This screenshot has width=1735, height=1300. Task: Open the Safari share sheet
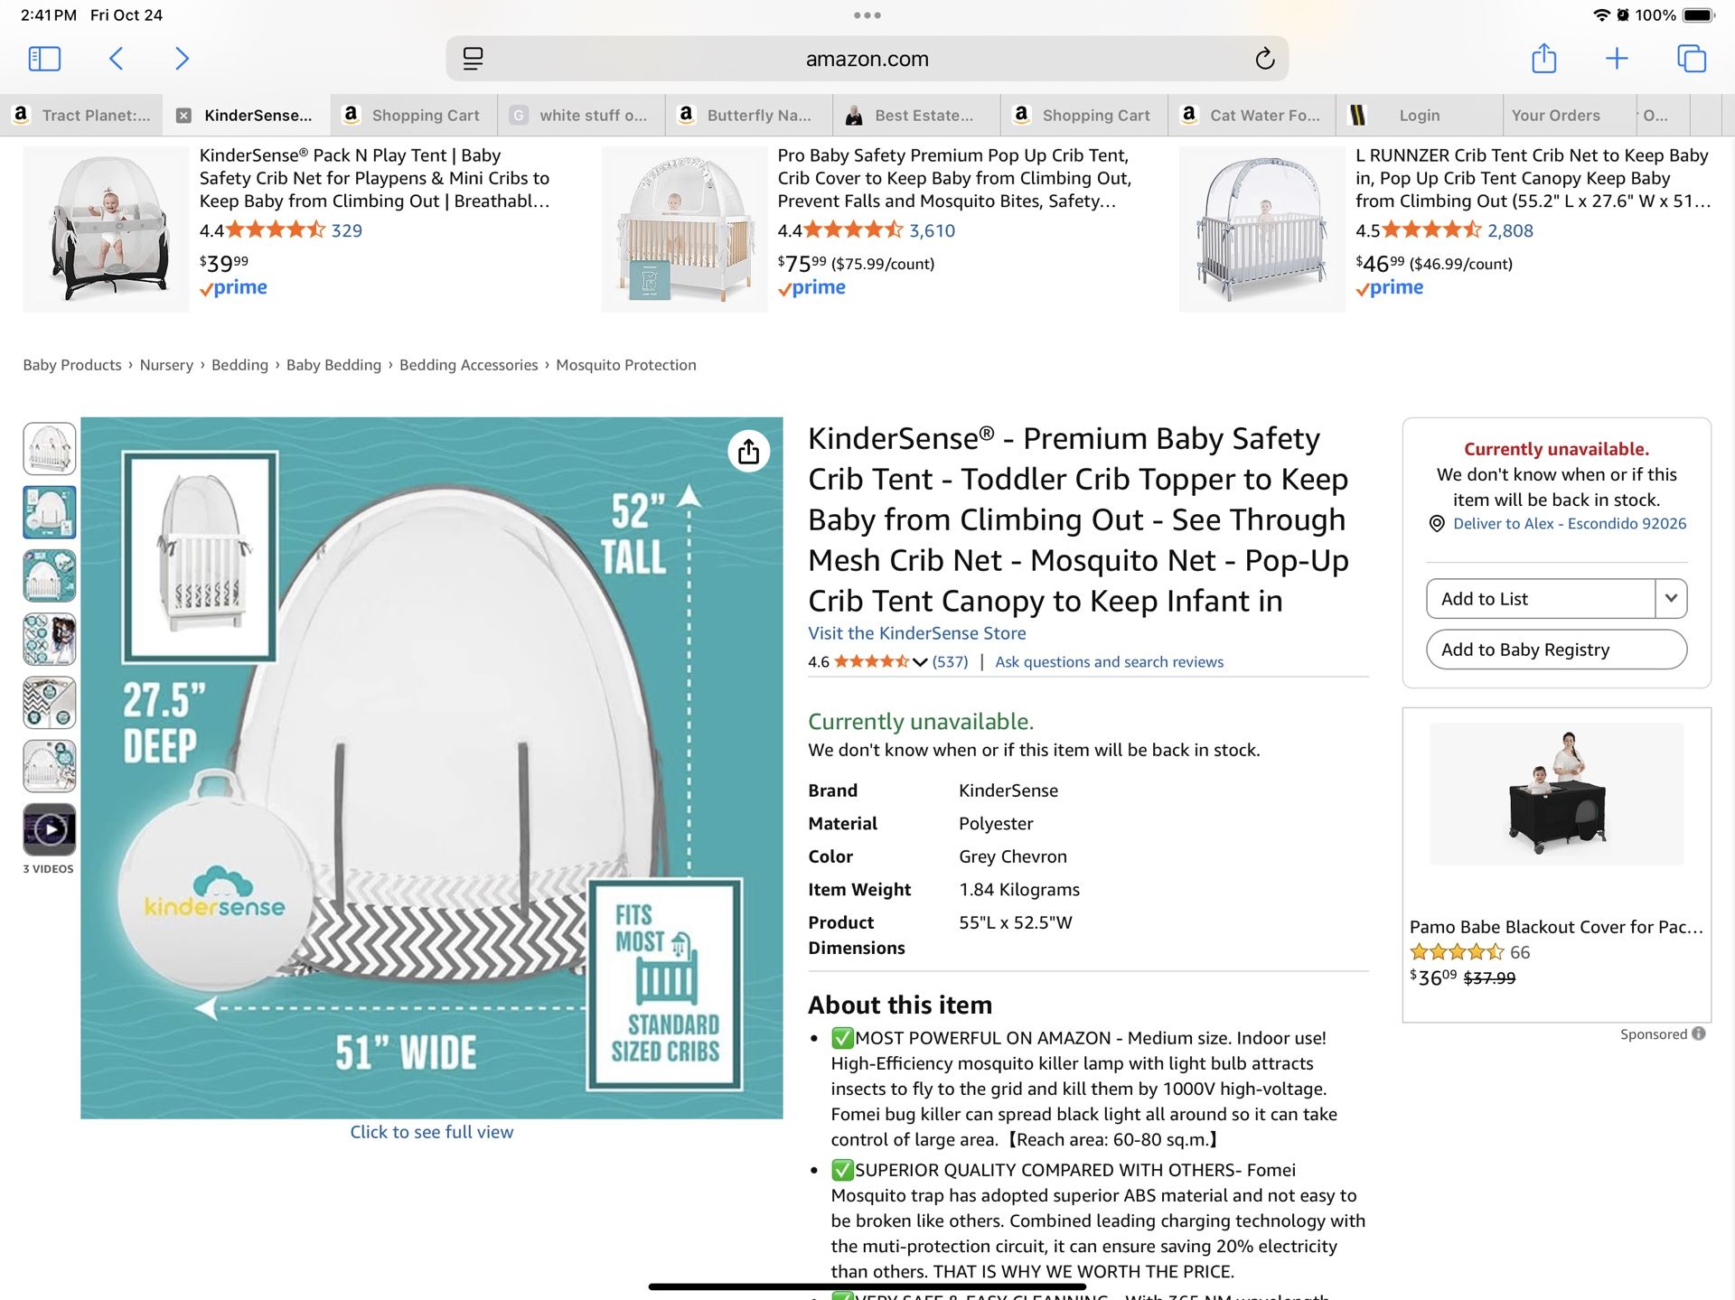(x=1543, y=59)
